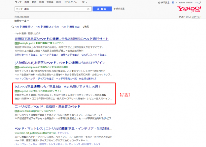
Task: Open the 低価格で高品質なベッドの通販 ad title
Action: [62, 39]
